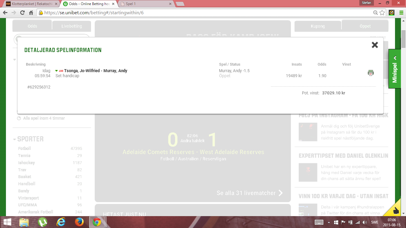Close the Spel 1 tab

pyautogui.click(x=170, y=4)
